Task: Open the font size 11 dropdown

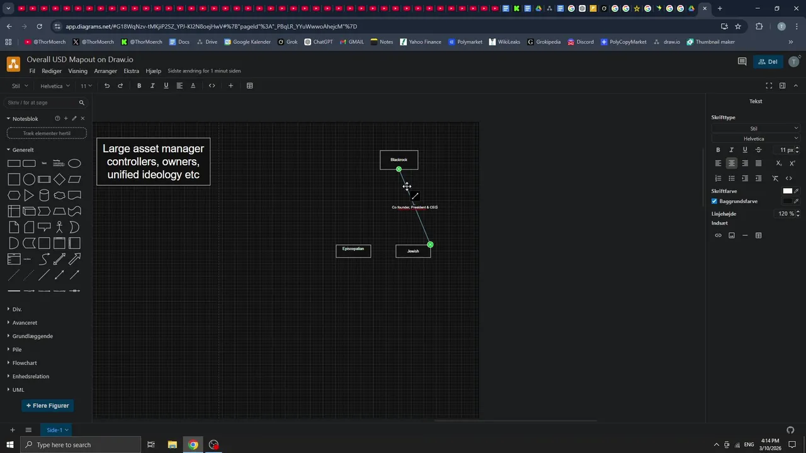Action: click(86, 86)
